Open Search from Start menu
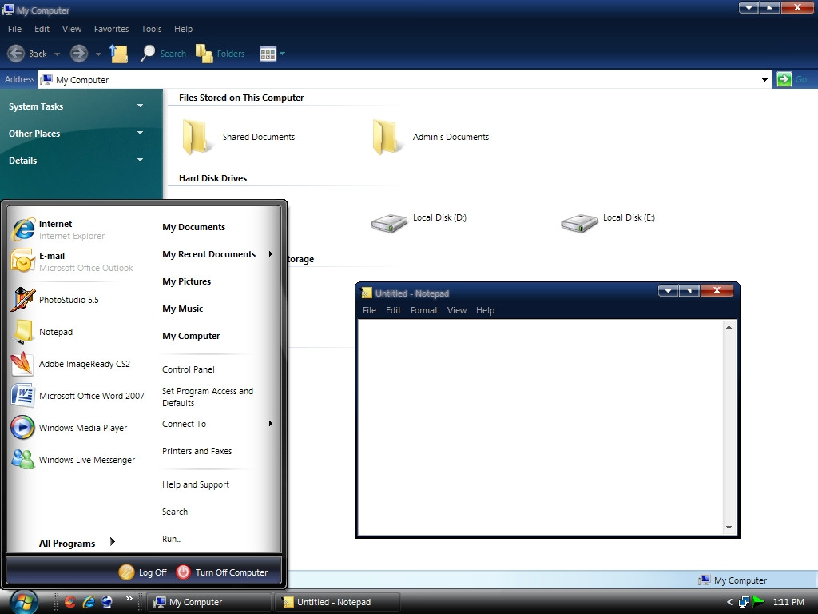Screen dimensions: 818x614 tap(175, 512)
